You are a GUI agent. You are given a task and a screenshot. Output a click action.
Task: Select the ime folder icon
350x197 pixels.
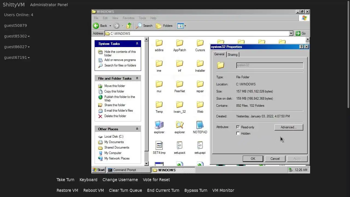tap(159, 63)
